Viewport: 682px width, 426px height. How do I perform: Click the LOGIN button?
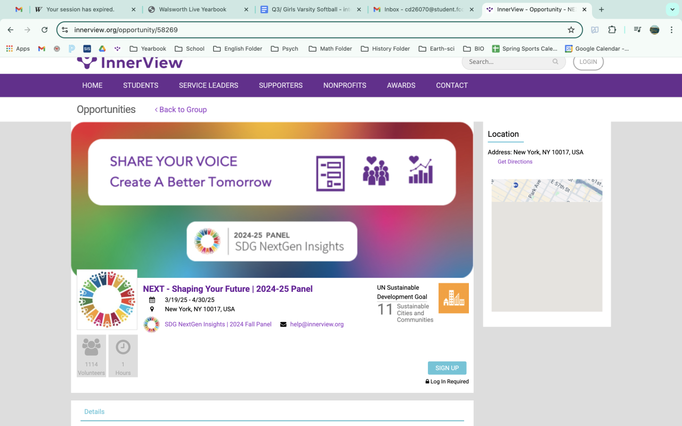pos(588,62)
